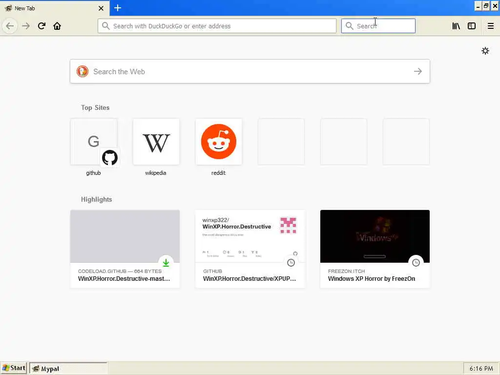The image size is (500, 375).
Task: Open the github top site tile
Action: (94, 142)
